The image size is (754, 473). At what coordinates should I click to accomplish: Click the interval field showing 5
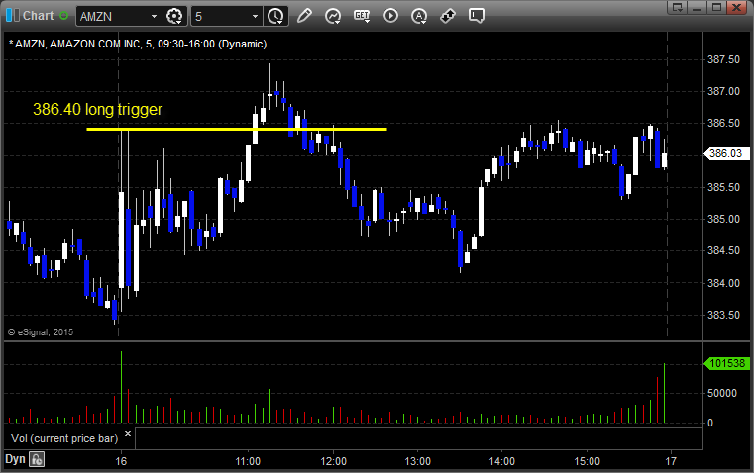click(x=220, y=16)
